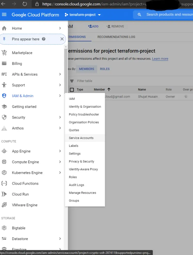Click the App Engine icon

[x=4, y=151]
